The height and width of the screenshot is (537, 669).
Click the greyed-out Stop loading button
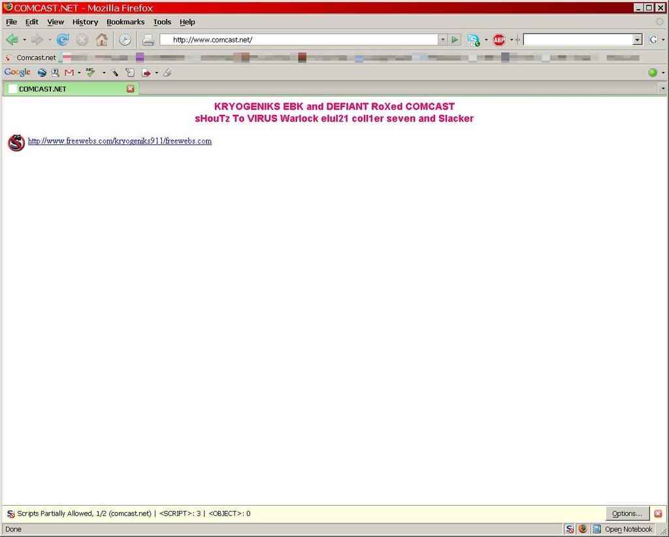[x=82, y=40]
